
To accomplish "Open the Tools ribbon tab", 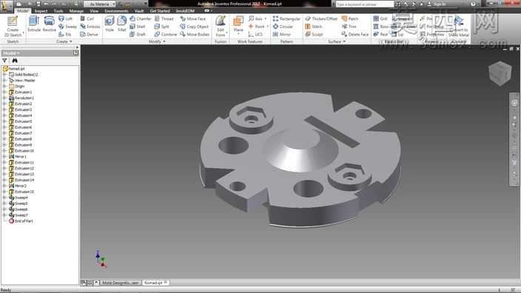I will [58, 10].
